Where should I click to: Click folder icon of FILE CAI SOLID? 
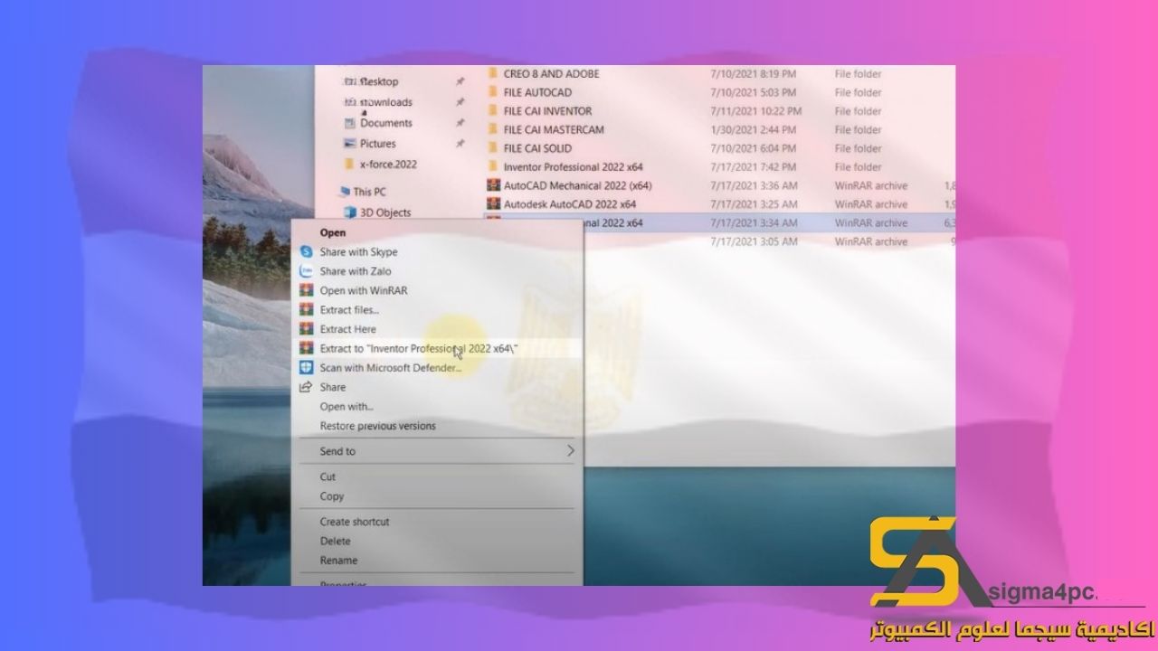coord(493,148)
